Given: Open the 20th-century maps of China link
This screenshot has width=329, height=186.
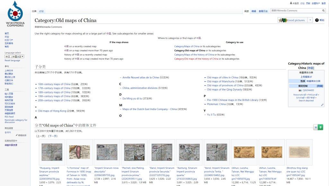Looking at the screenshot, I should [x=54, y=101].
